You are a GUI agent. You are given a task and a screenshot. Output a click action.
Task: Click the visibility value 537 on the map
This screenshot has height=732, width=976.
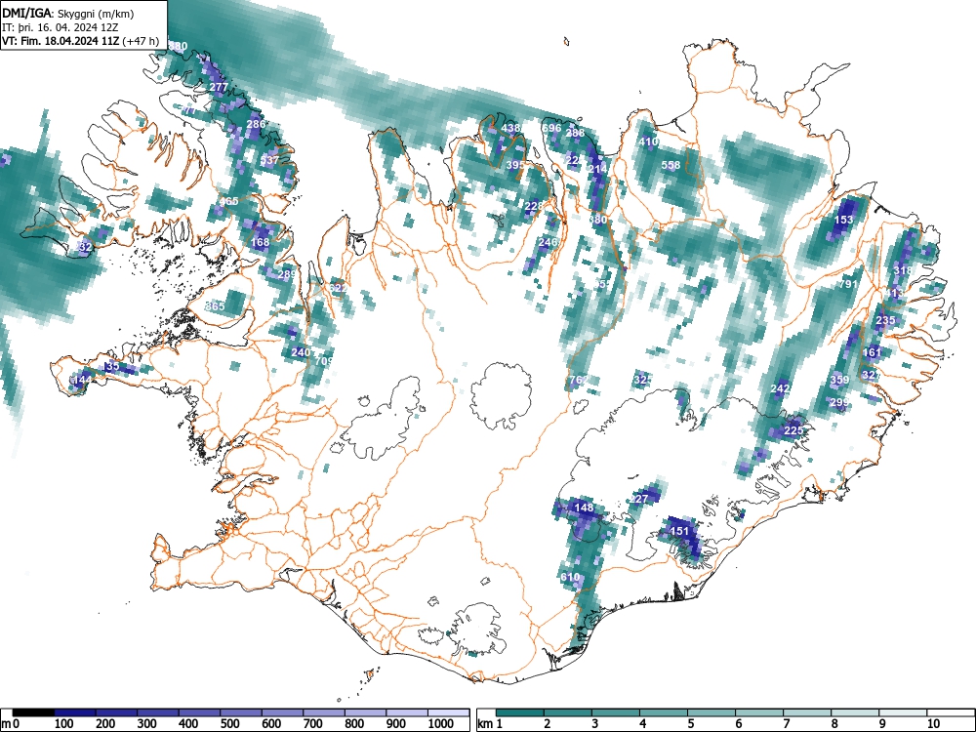269,160
